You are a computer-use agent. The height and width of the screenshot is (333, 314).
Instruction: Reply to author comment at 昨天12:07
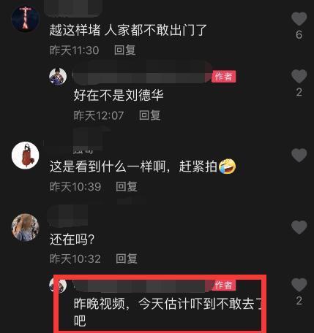(x=149, y=115)
